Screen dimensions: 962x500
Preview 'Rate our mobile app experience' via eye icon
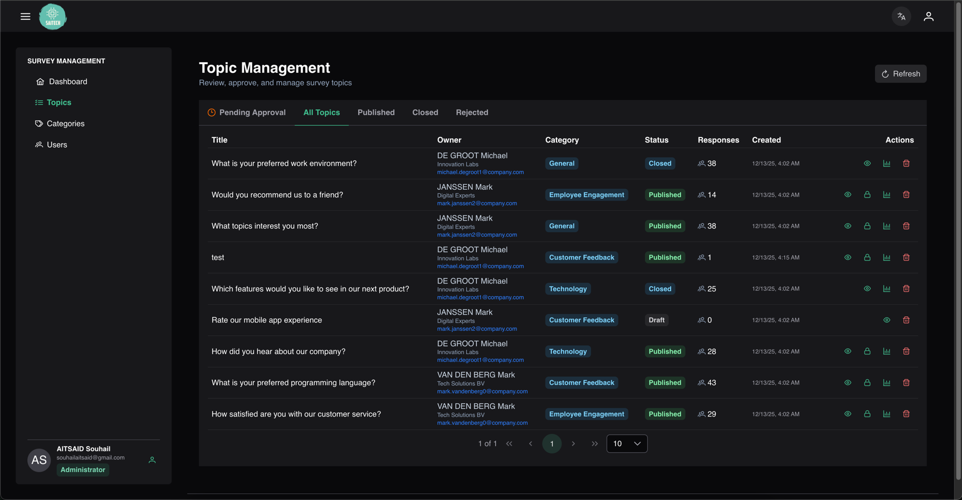(887, 320)
